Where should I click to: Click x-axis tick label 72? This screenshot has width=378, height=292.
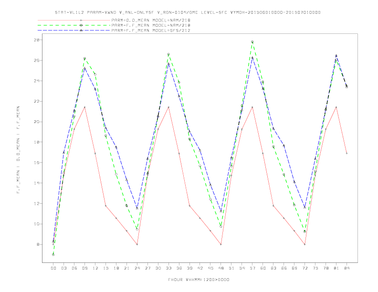(x=305, y=268)
